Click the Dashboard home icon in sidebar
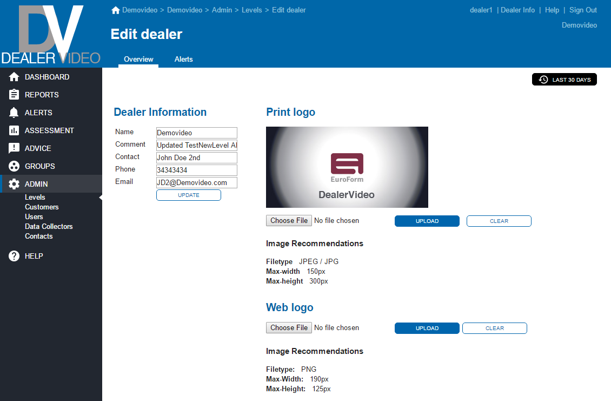 tap(14, 77)
